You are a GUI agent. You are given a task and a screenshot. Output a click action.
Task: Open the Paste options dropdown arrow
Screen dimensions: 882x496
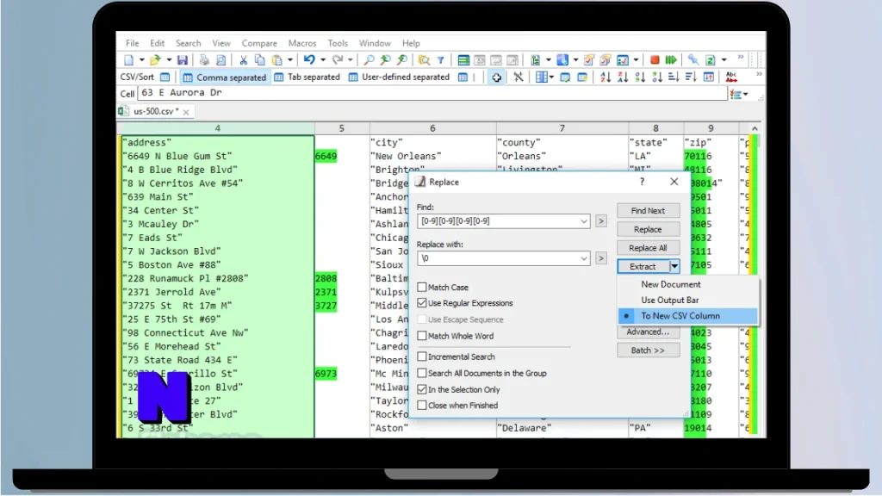[290, 60]
